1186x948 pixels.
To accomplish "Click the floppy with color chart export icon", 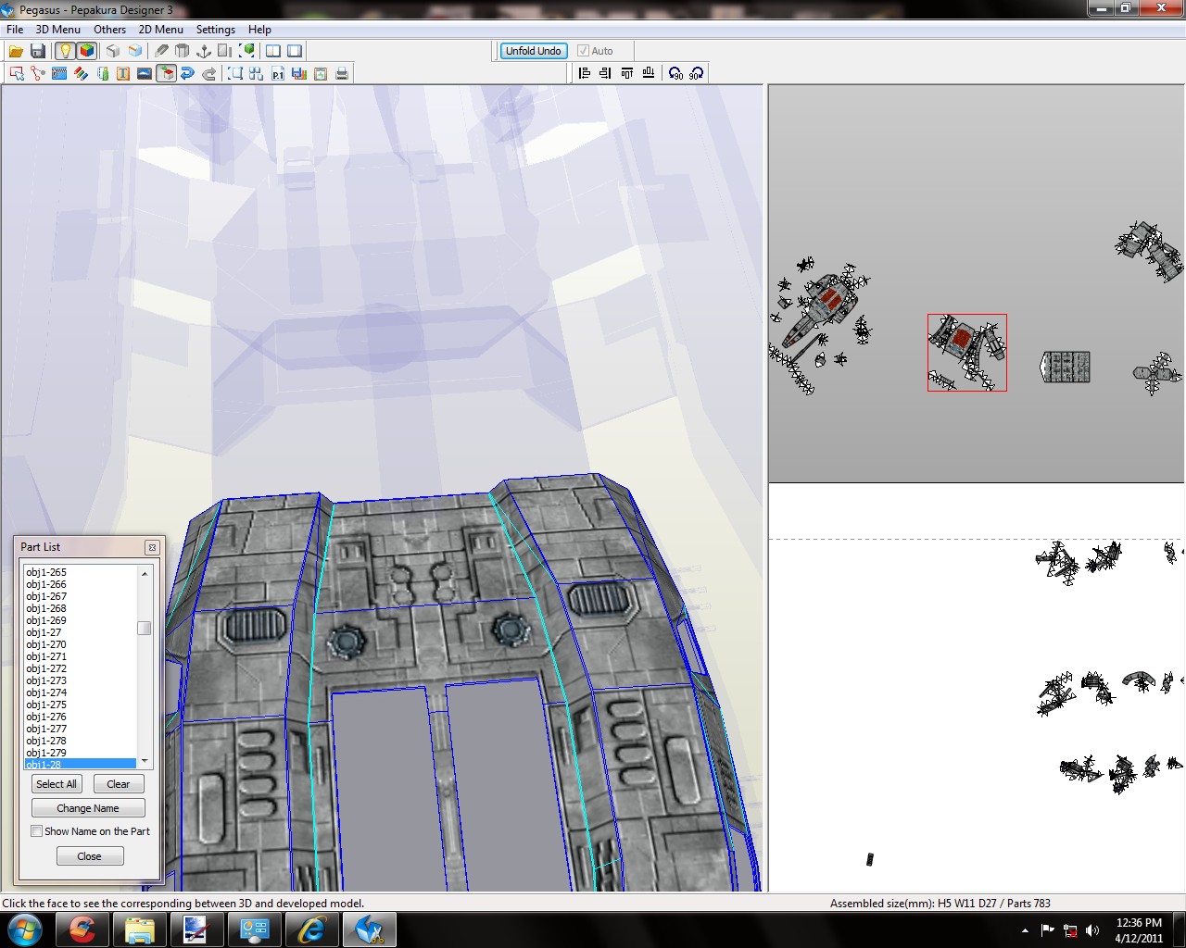I will [299, 73].
